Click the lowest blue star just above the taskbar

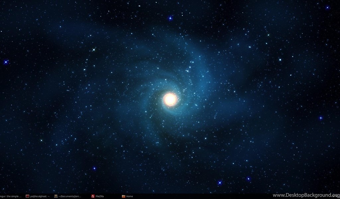tap(219, 183)
